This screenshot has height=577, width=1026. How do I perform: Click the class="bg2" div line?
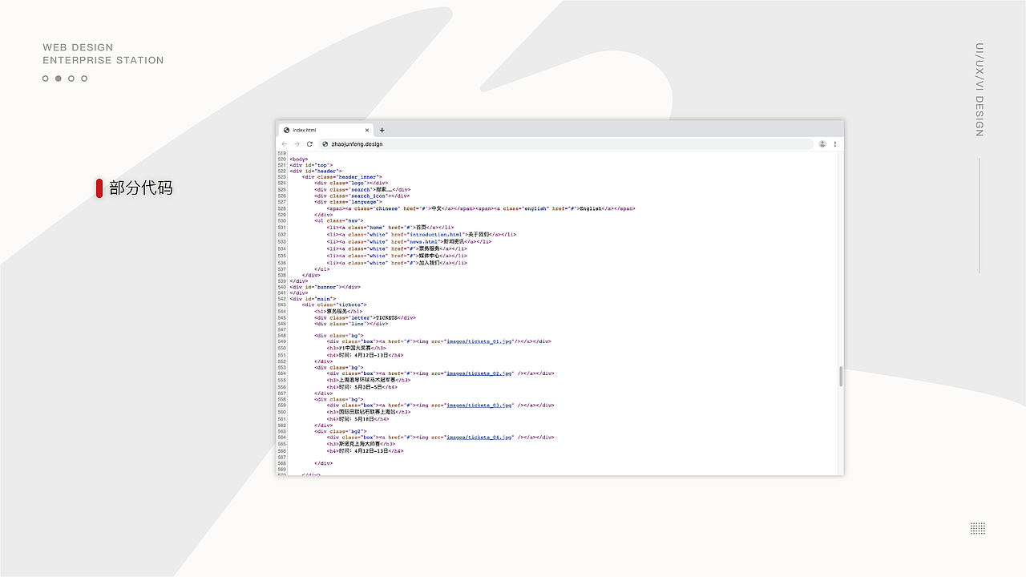coord(341,431)
